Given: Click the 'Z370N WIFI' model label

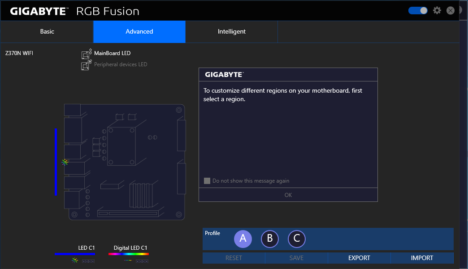Looking at the screenshot, I should pyautogui.click(x=19, y=53).
